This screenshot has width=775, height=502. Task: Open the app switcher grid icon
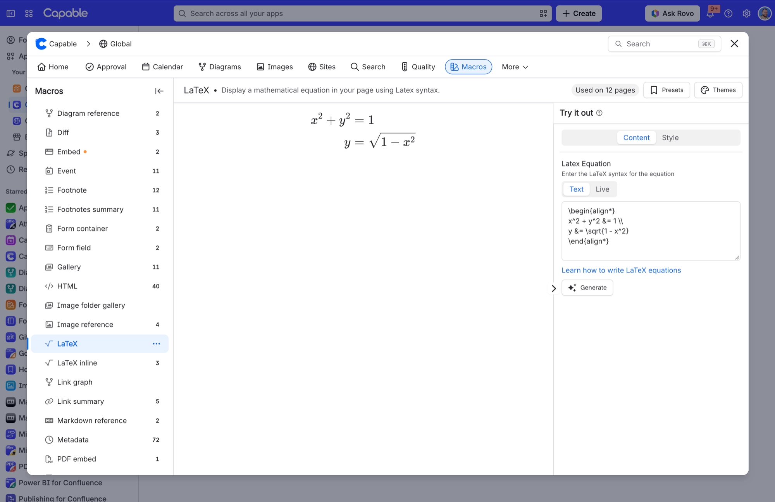(x=29, y=14)
